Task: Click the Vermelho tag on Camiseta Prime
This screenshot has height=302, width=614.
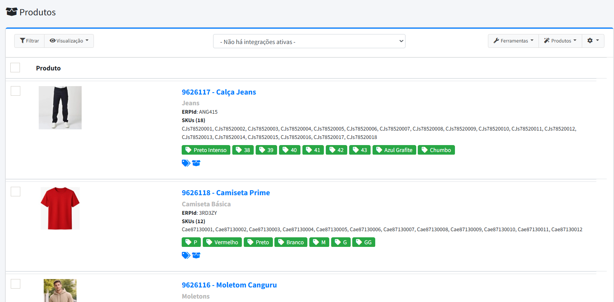Action: [222, 242]
